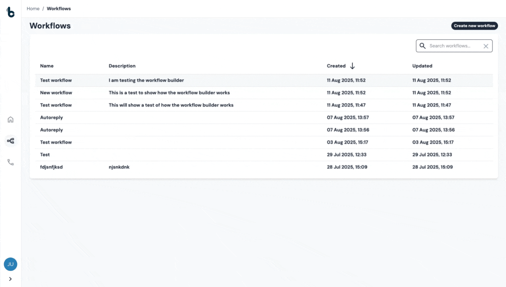Open the Home icon in sidebar
The width and height of the screenshot is (506, 287).
(11, 120)
